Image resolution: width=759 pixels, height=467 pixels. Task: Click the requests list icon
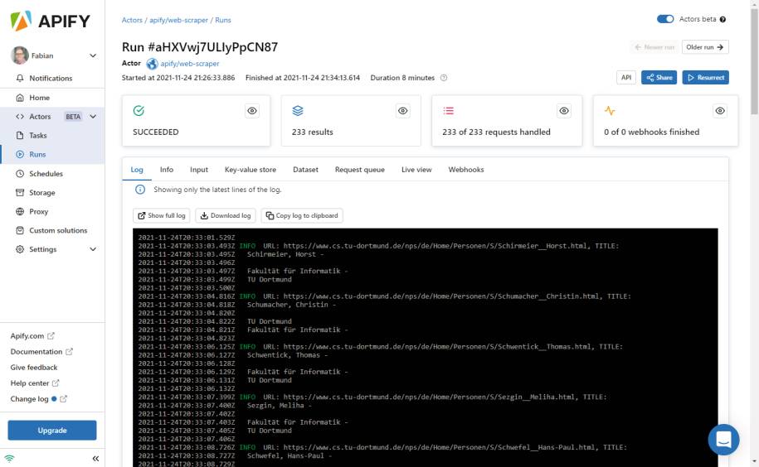point(448,111)
